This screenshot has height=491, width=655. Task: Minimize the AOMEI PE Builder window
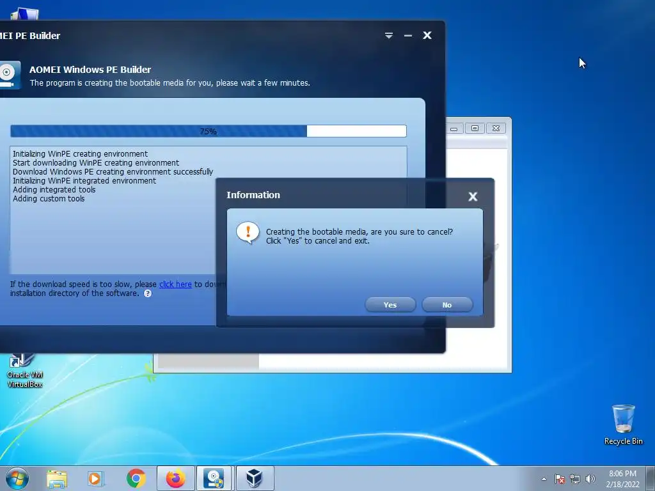(408, 36)
